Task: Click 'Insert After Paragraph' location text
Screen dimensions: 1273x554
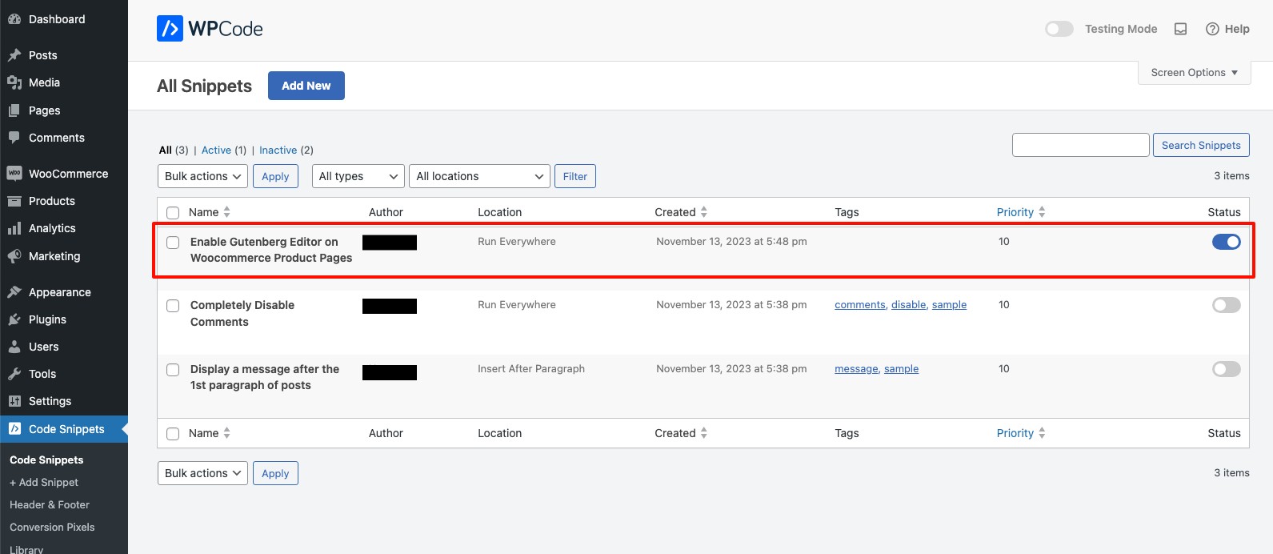Action: (x=531, y=369)
